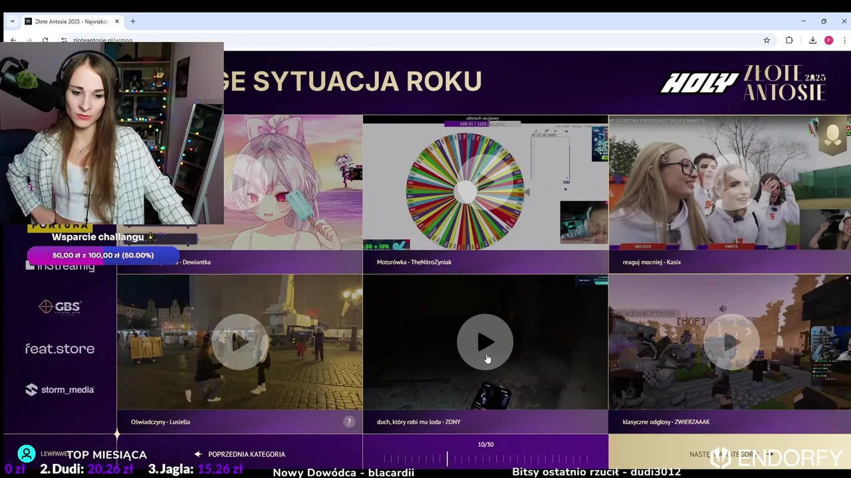
Task: Open the browser tab search dropdown
Action: point(12,21)
